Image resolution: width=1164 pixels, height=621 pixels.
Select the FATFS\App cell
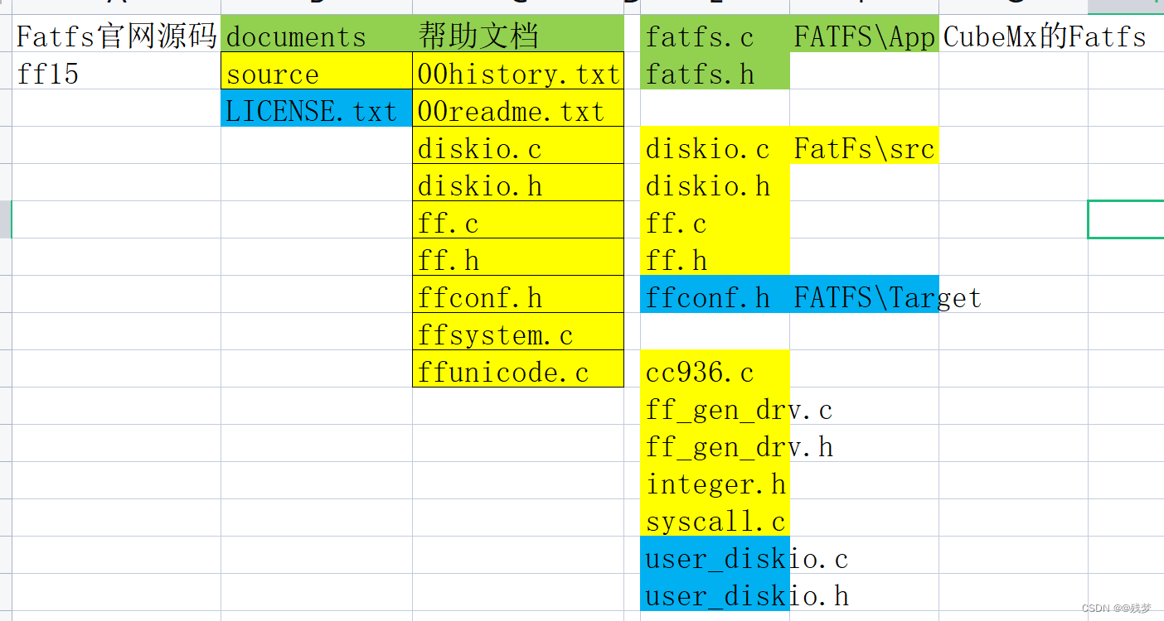pyautogui.click(x=864, y=34)
